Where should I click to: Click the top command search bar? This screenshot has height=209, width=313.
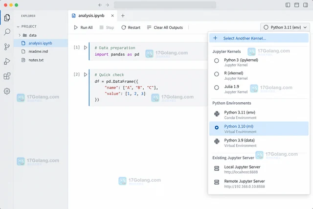[165, 5]
